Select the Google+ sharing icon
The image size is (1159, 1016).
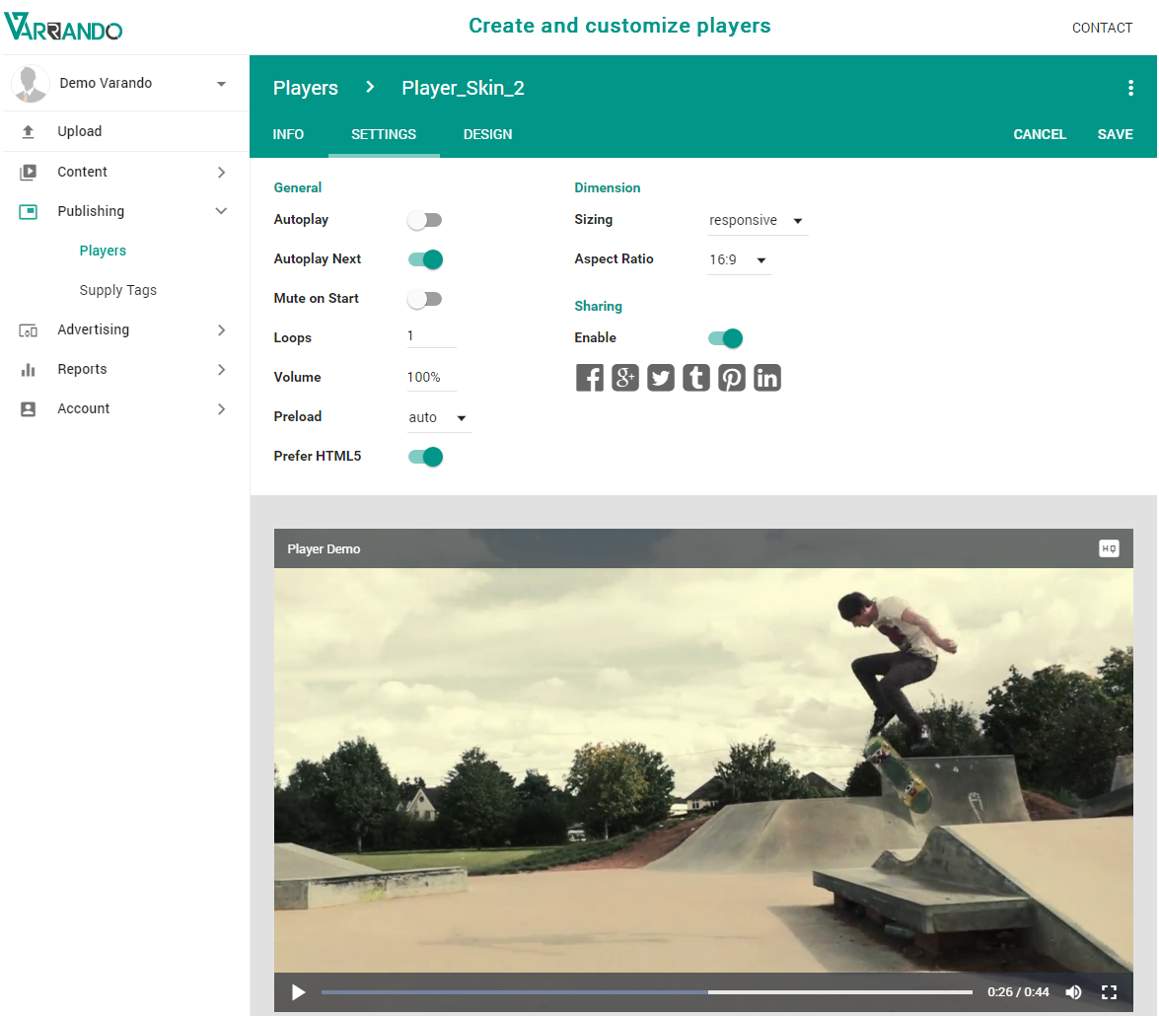click(x=624, y=377)
